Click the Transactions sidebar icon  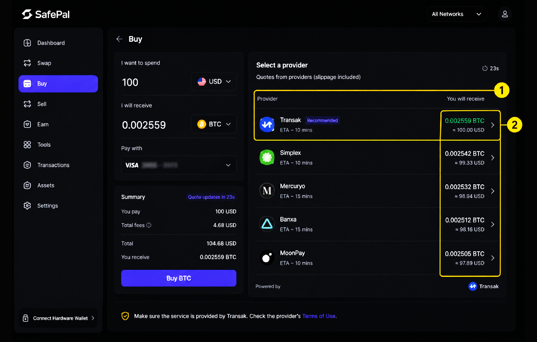pos(28,165)
